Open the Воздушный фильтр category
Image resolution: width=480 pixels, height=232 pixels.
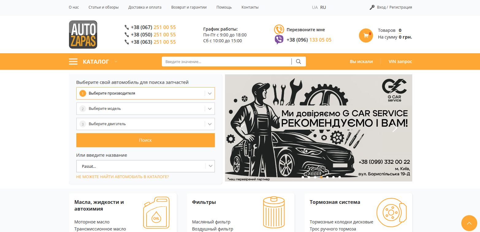point(212,229)
